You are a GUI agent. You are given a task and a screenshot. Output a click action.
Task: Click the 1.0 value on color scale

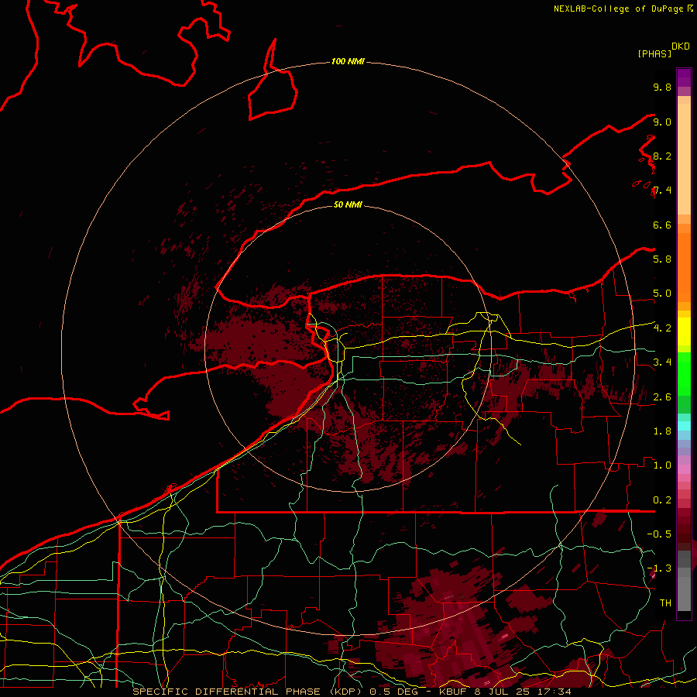tap(662, 465)
